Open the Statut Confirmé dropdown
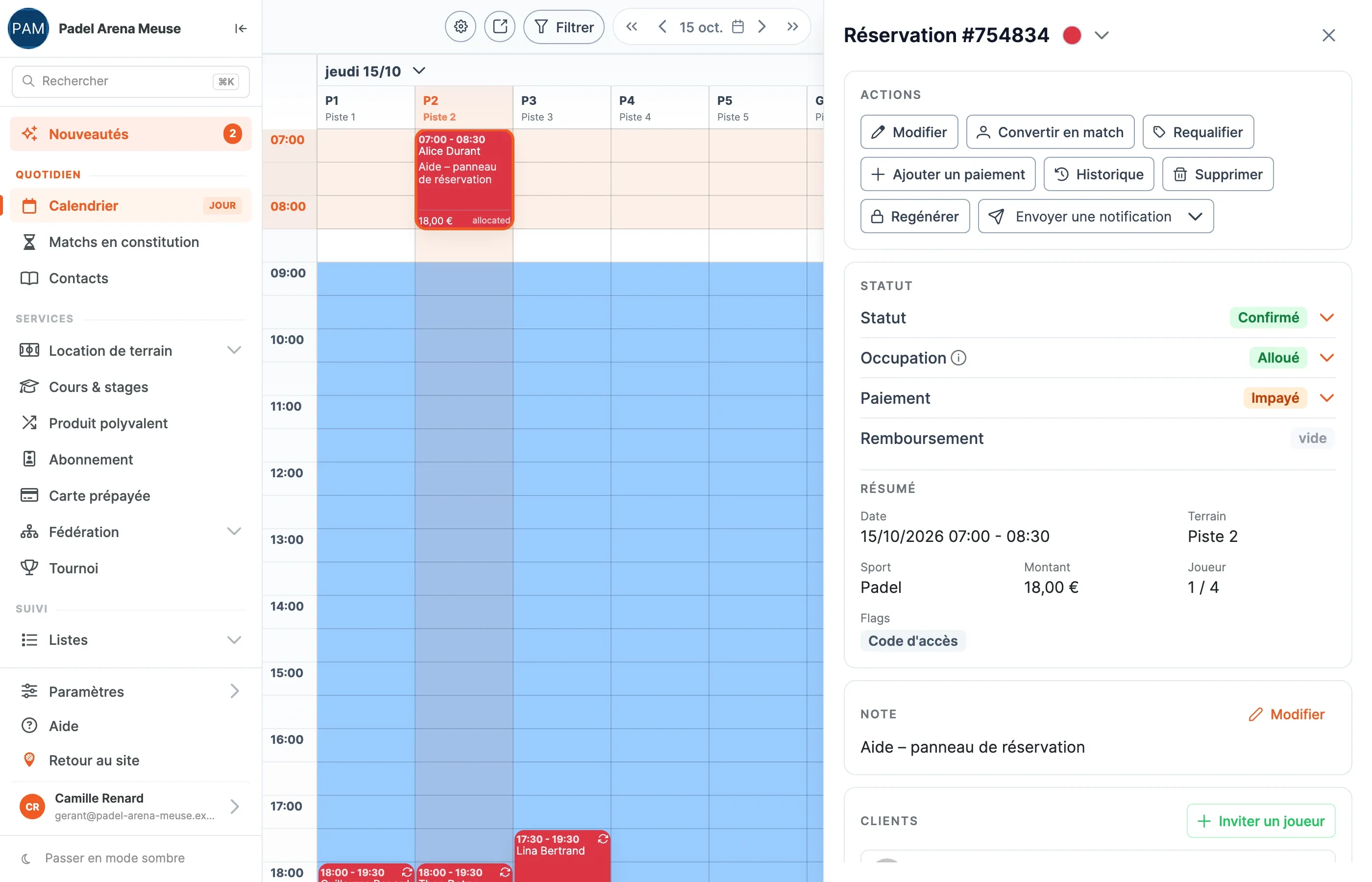The image size is (1372, 882). tap(1327, 318)
